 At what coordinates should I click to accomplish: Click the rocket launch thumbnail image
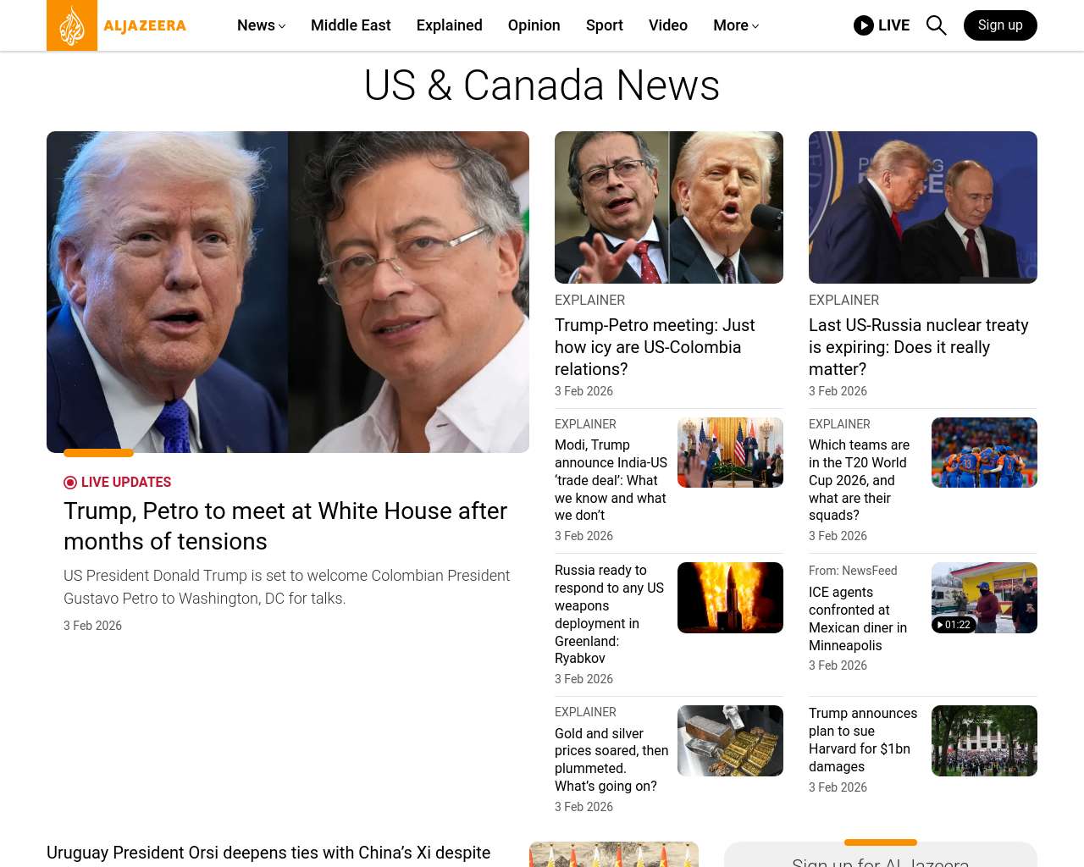[730, 598]
